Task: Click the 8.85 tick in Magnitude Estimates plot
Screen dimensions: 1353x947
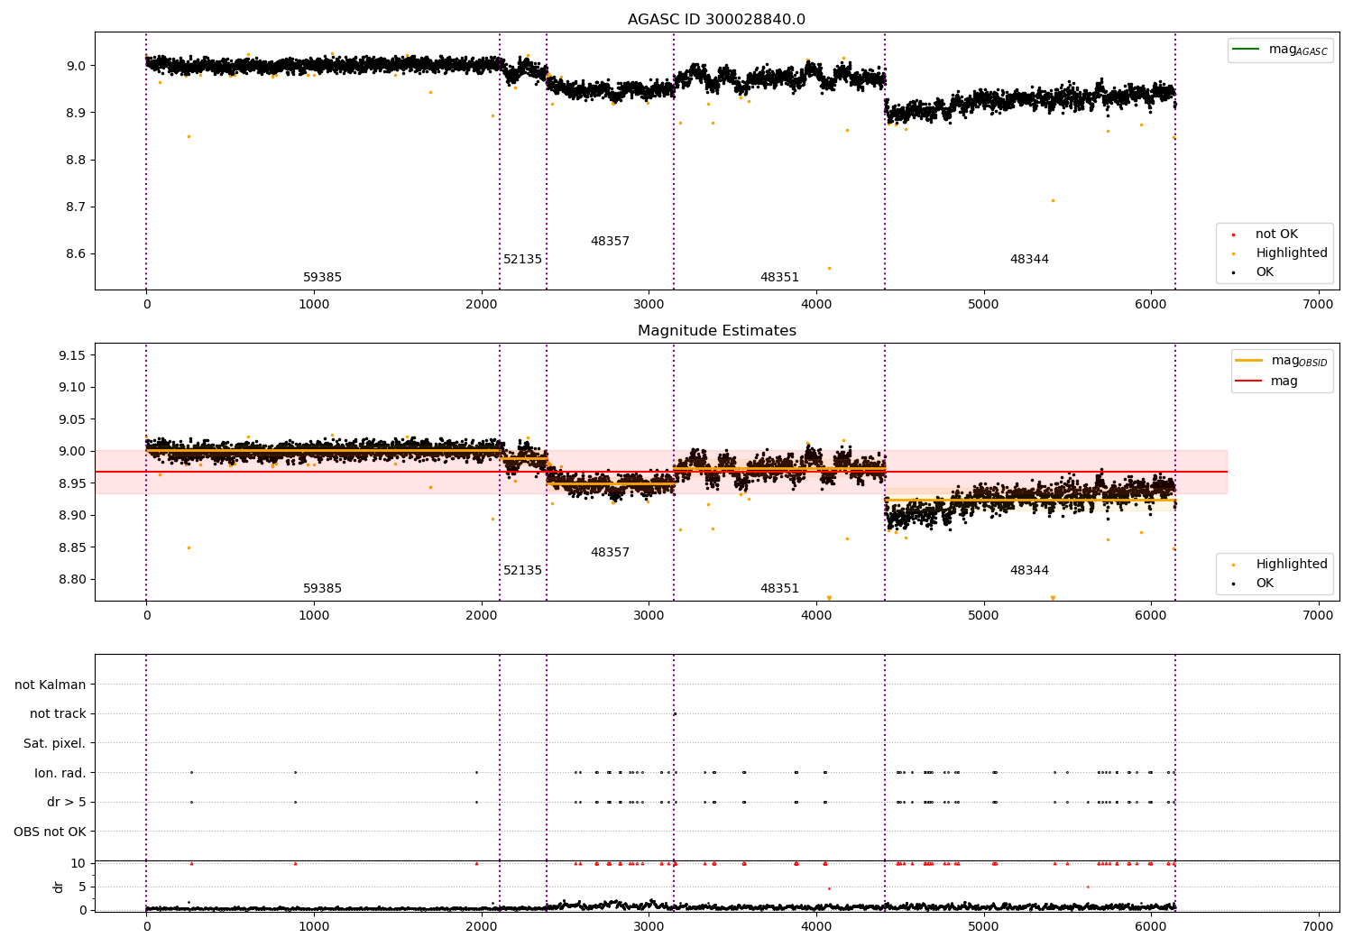Action: tap(72, 548)
